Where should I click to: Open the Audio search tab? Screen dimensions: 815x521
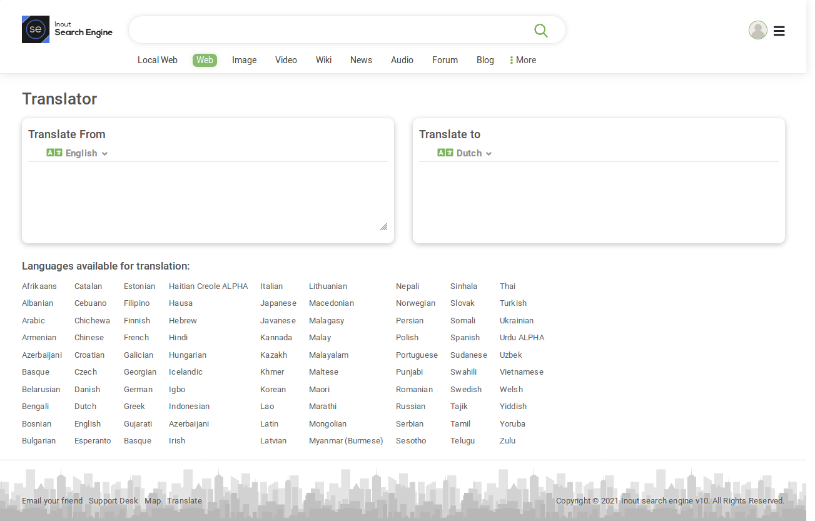click(402, 60)
